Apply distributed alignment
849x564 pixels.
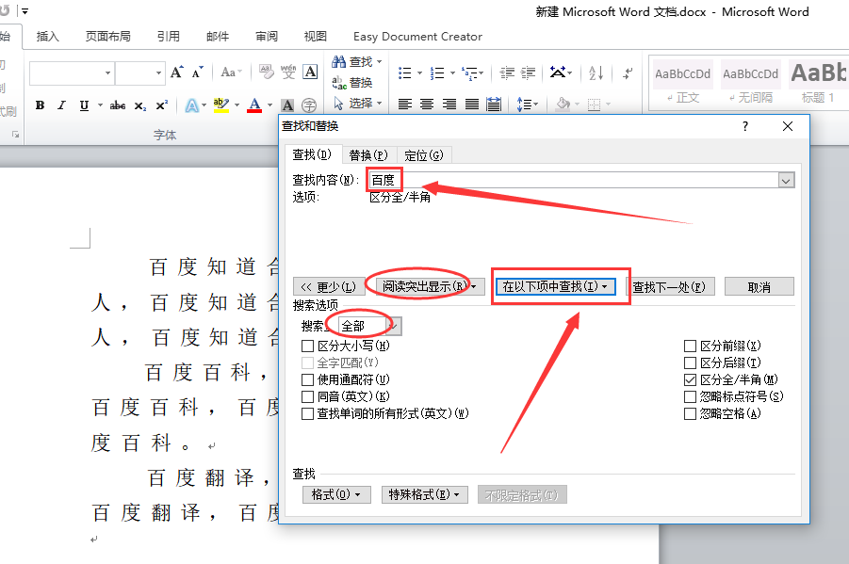click(x=494, y=104)
